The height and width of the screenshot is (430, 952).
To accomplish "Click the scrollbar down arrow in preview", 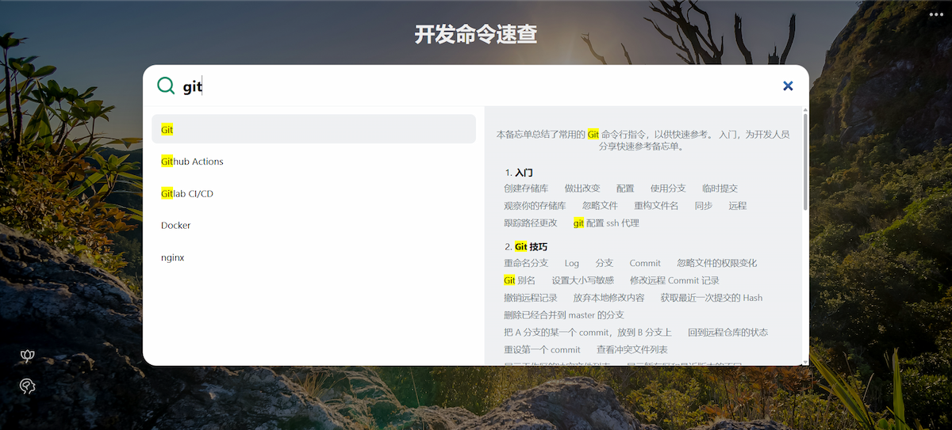I will click(x=805, y=362).
